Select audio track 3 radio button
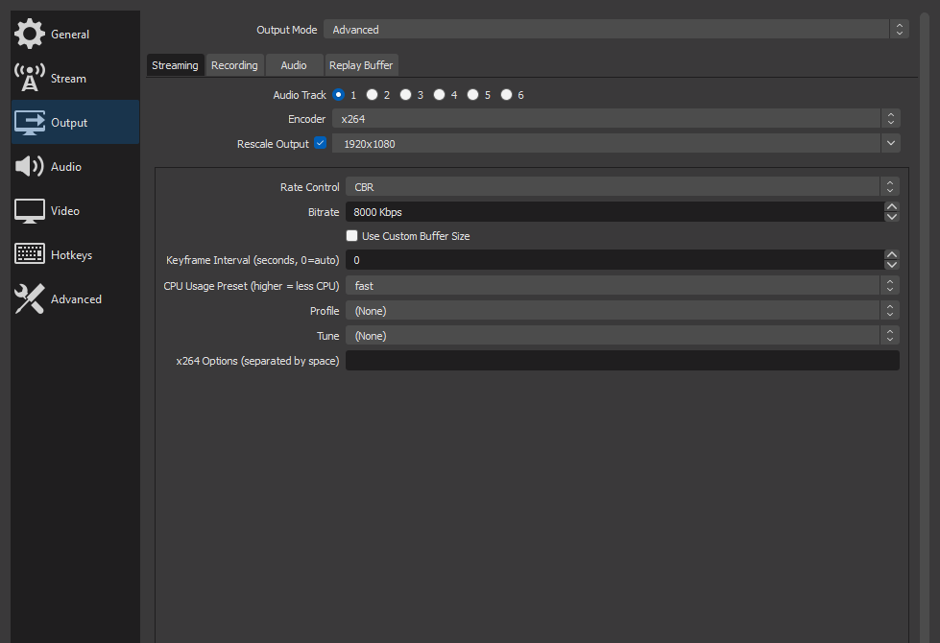Viewport: 940px width, 643px height. coord(406,95)
